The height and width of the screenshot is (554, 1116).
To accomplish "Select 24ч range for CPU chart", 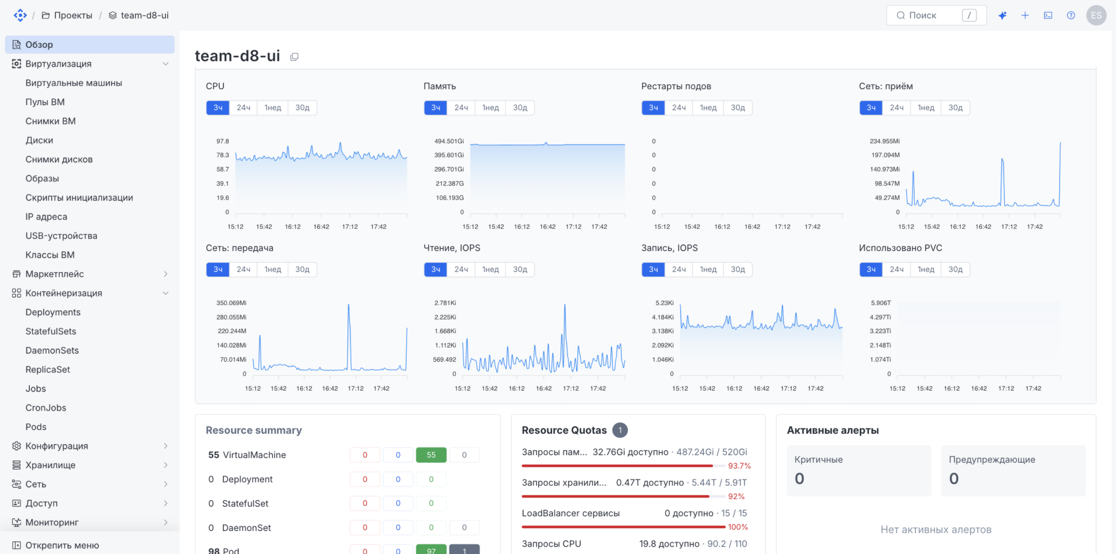I will (243, 108).
